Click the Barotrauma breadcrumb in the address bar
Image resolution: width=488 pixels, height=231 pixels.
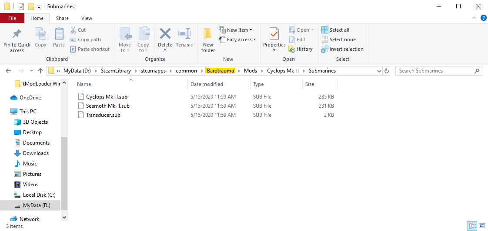[x=220, y=71]
